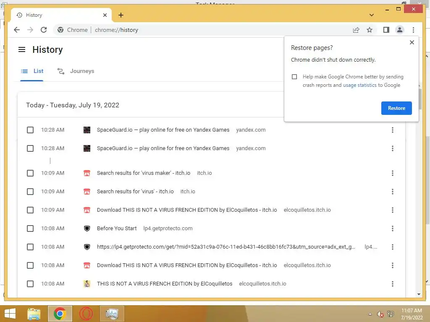Open the usage statistics link
This screenshot has height=322, width=430.
coord(359,85)
